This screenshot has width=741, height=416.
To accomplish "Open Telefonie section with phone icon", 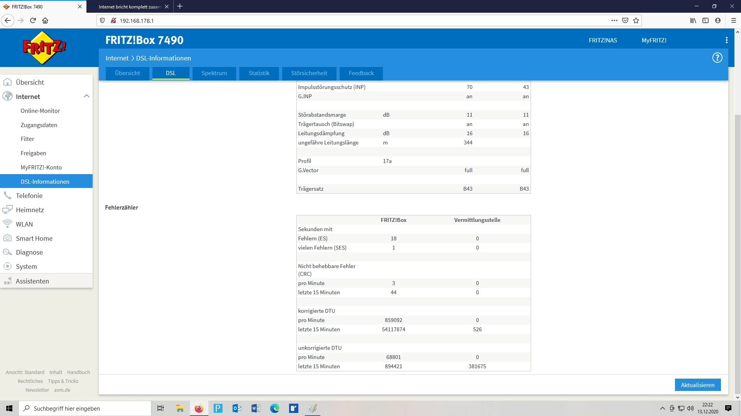I will (x=29, y=196).
